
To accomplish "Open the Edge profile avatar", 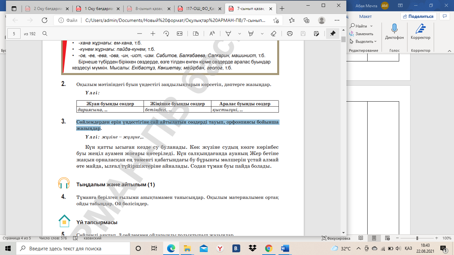I will (321, 20).
